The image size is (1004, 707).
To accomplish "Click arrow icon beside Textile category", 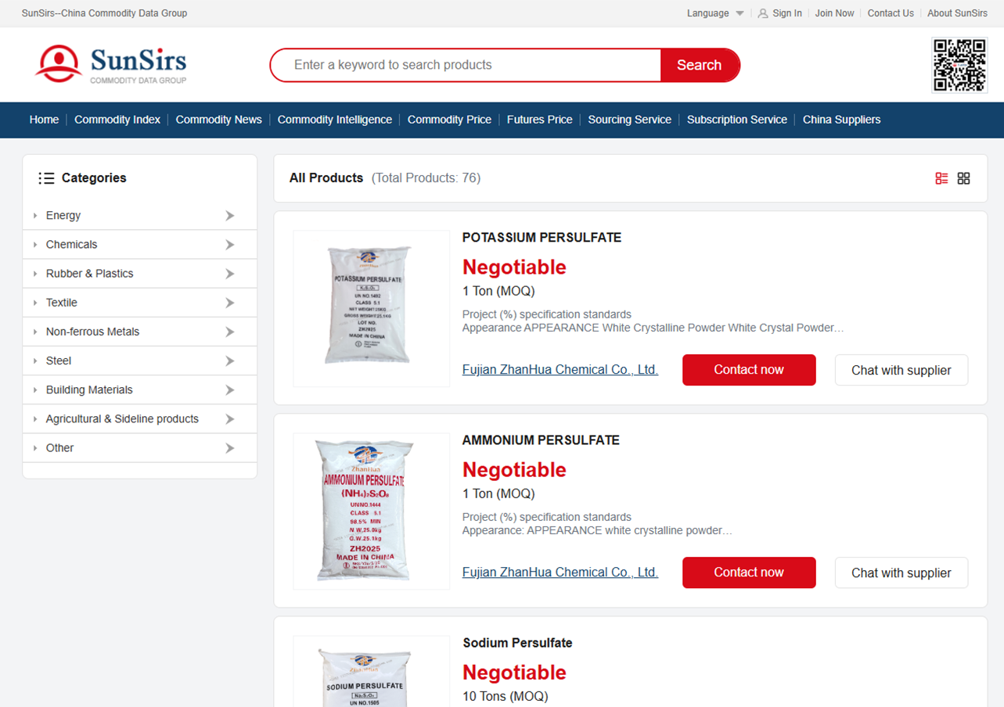I will pos(229,303).
